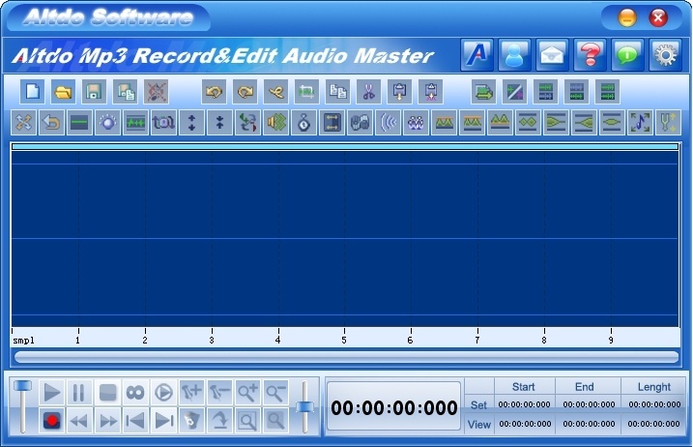The width and height of the screenshot is (693, 447).
Task: Click the New file icon
Action: (34, 92)
